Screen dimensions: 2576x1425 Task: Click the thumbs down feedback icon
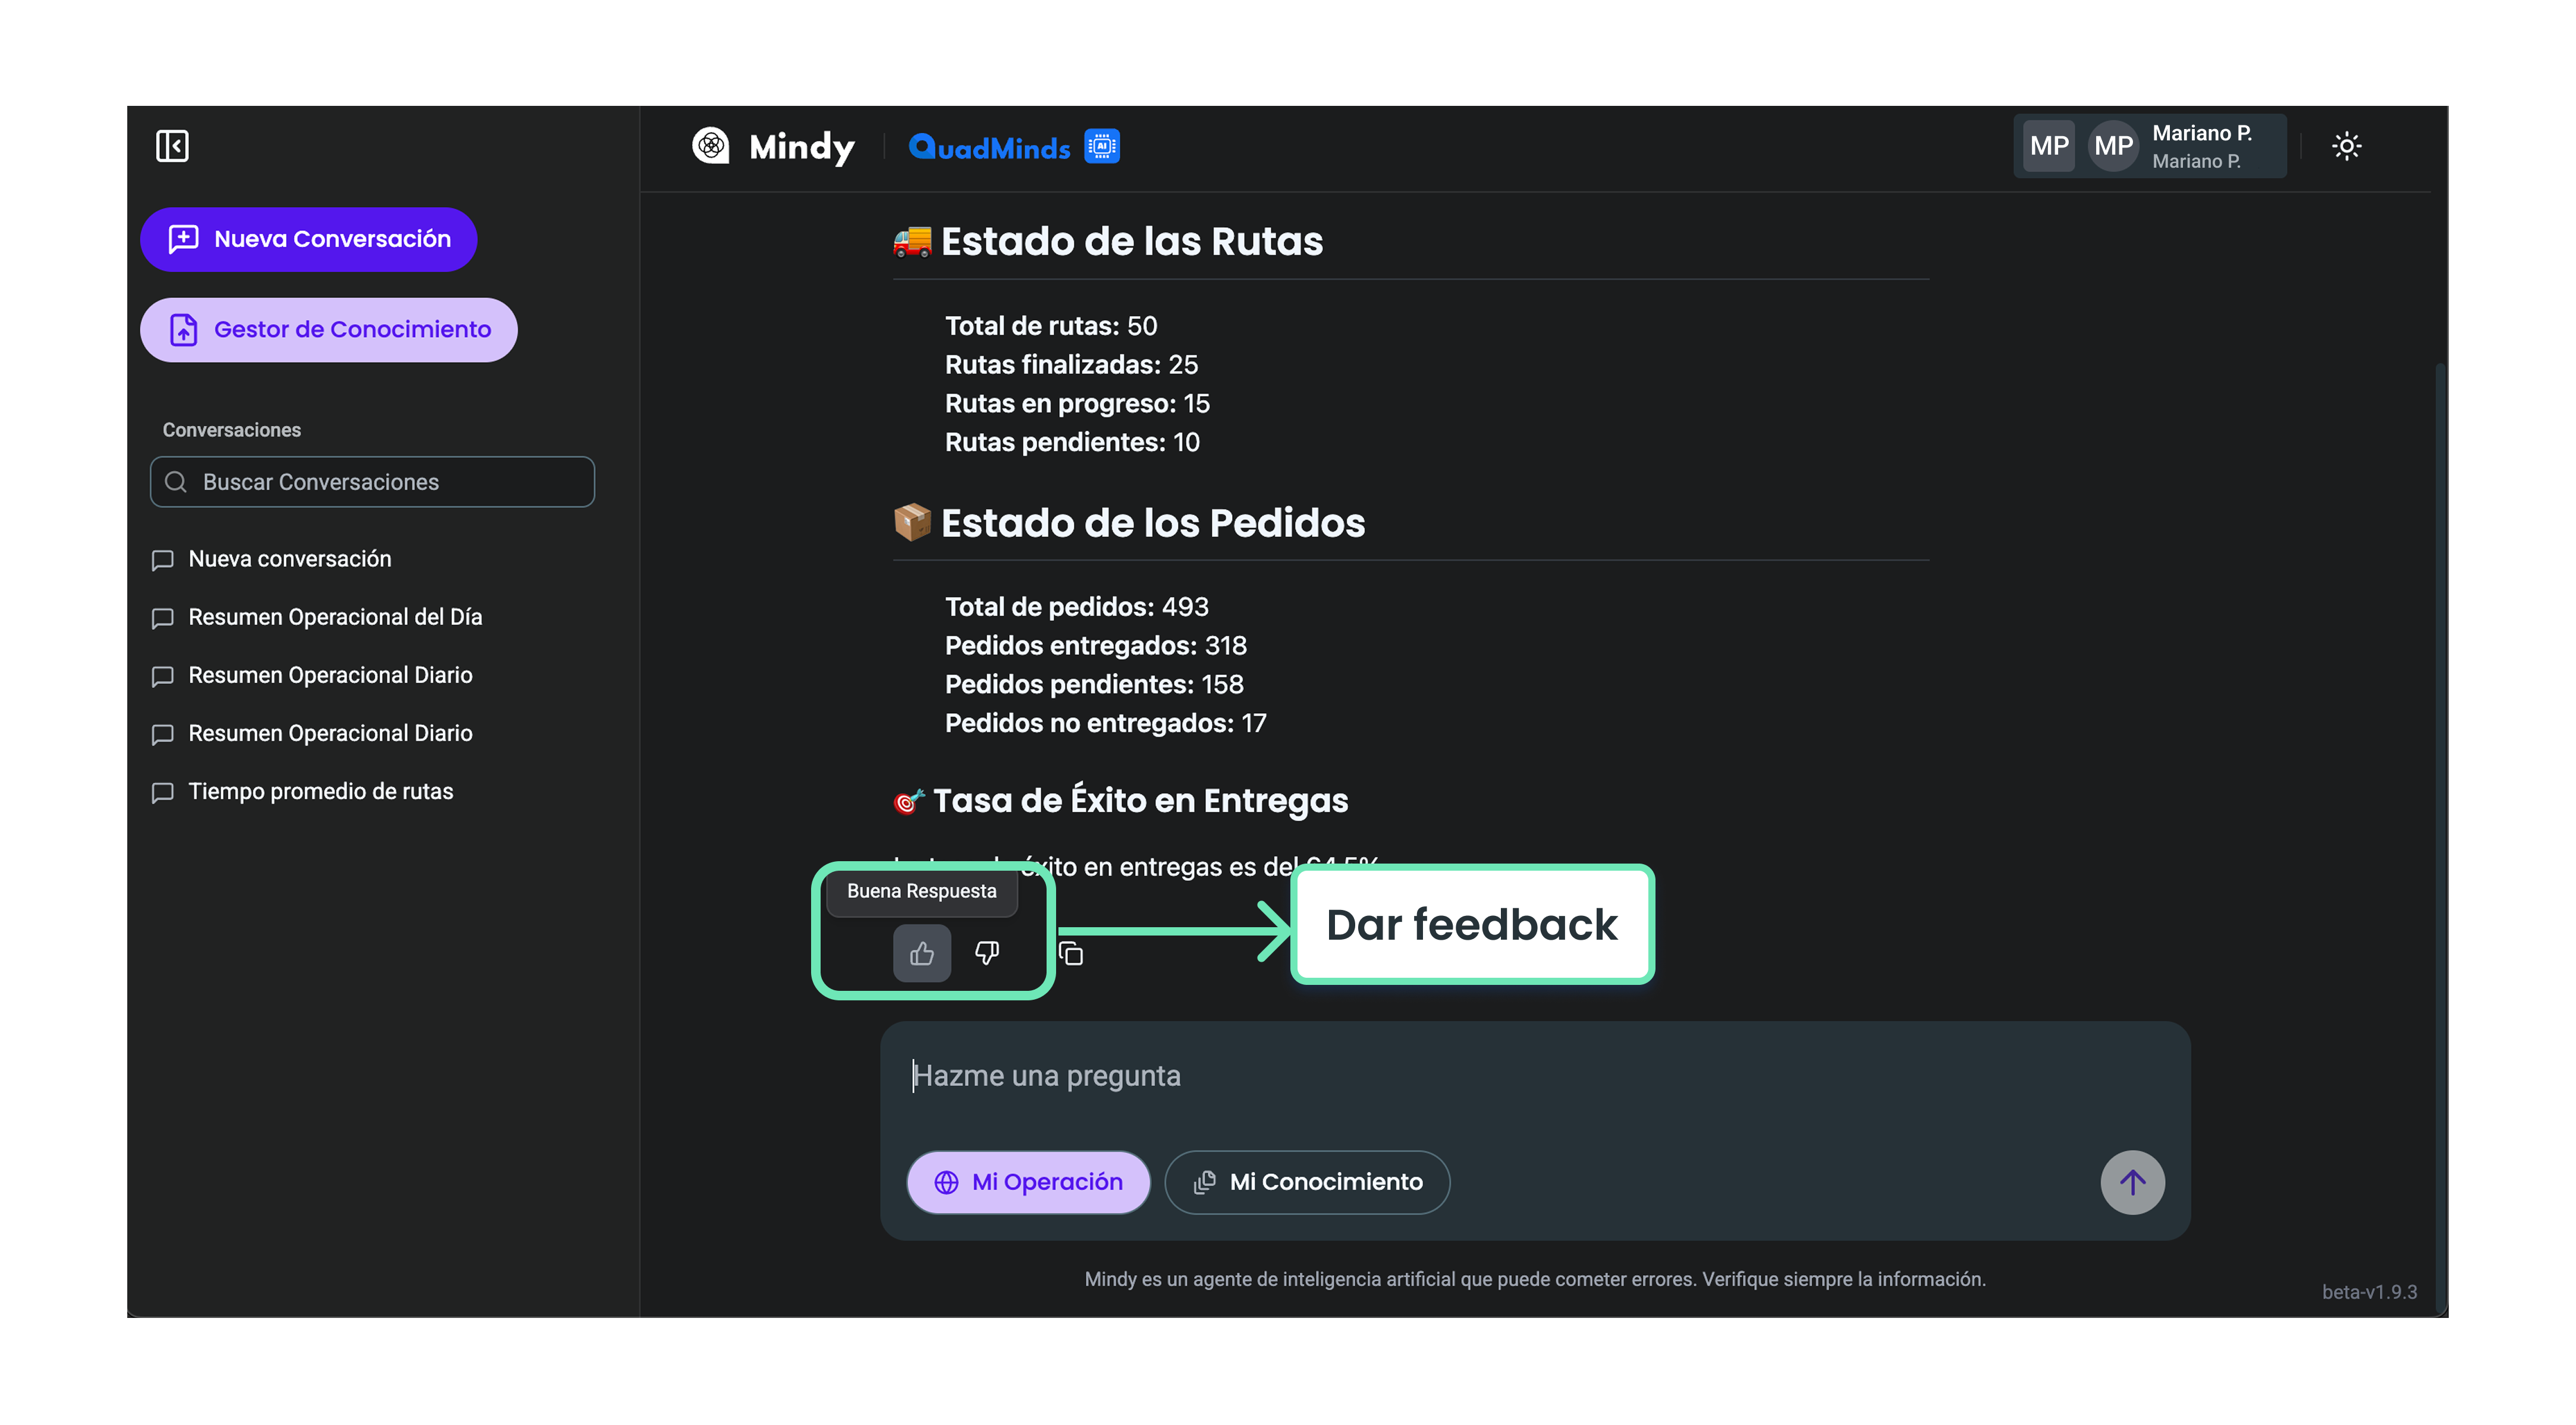click(986, 953)
